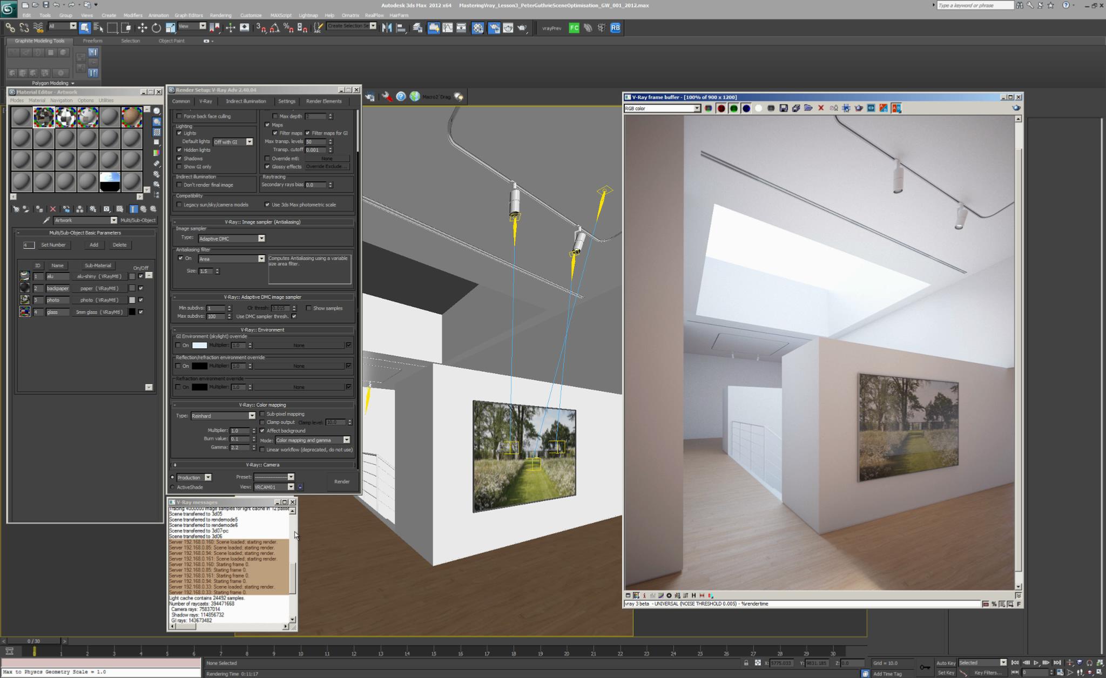1106x678 pixels.
Task: Open the RGB color channel dropdown
Action: point(663,109)
